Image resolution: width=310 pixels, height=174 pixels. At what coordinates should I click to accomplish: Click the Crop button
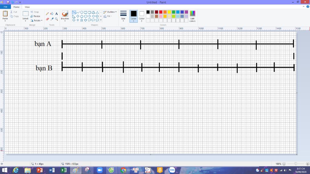[35, 12]
